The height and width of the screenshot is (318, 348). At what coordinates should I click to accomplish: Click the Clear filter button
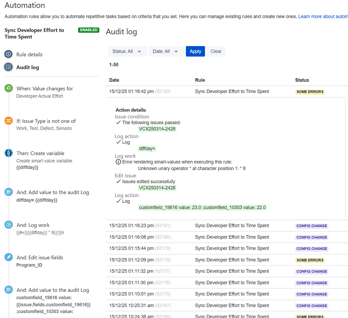click(x=216, y=51)
